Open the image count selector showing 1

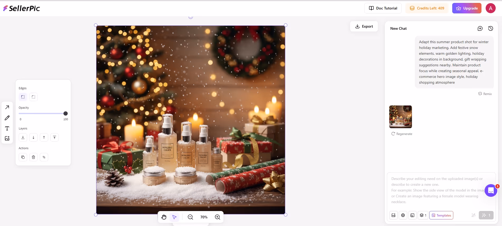point(423,215)
